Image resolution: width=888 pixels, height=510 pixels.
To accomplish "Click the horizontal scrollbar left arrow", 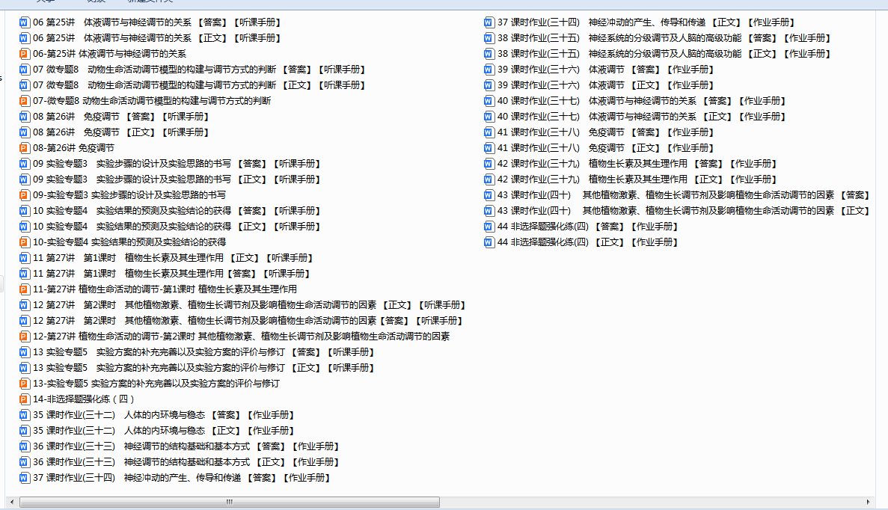I will [x=10, y=502].
